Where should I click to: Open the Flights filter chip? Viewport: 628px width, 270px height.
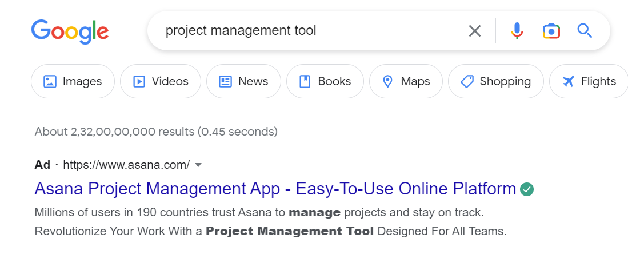click(589, 81)
